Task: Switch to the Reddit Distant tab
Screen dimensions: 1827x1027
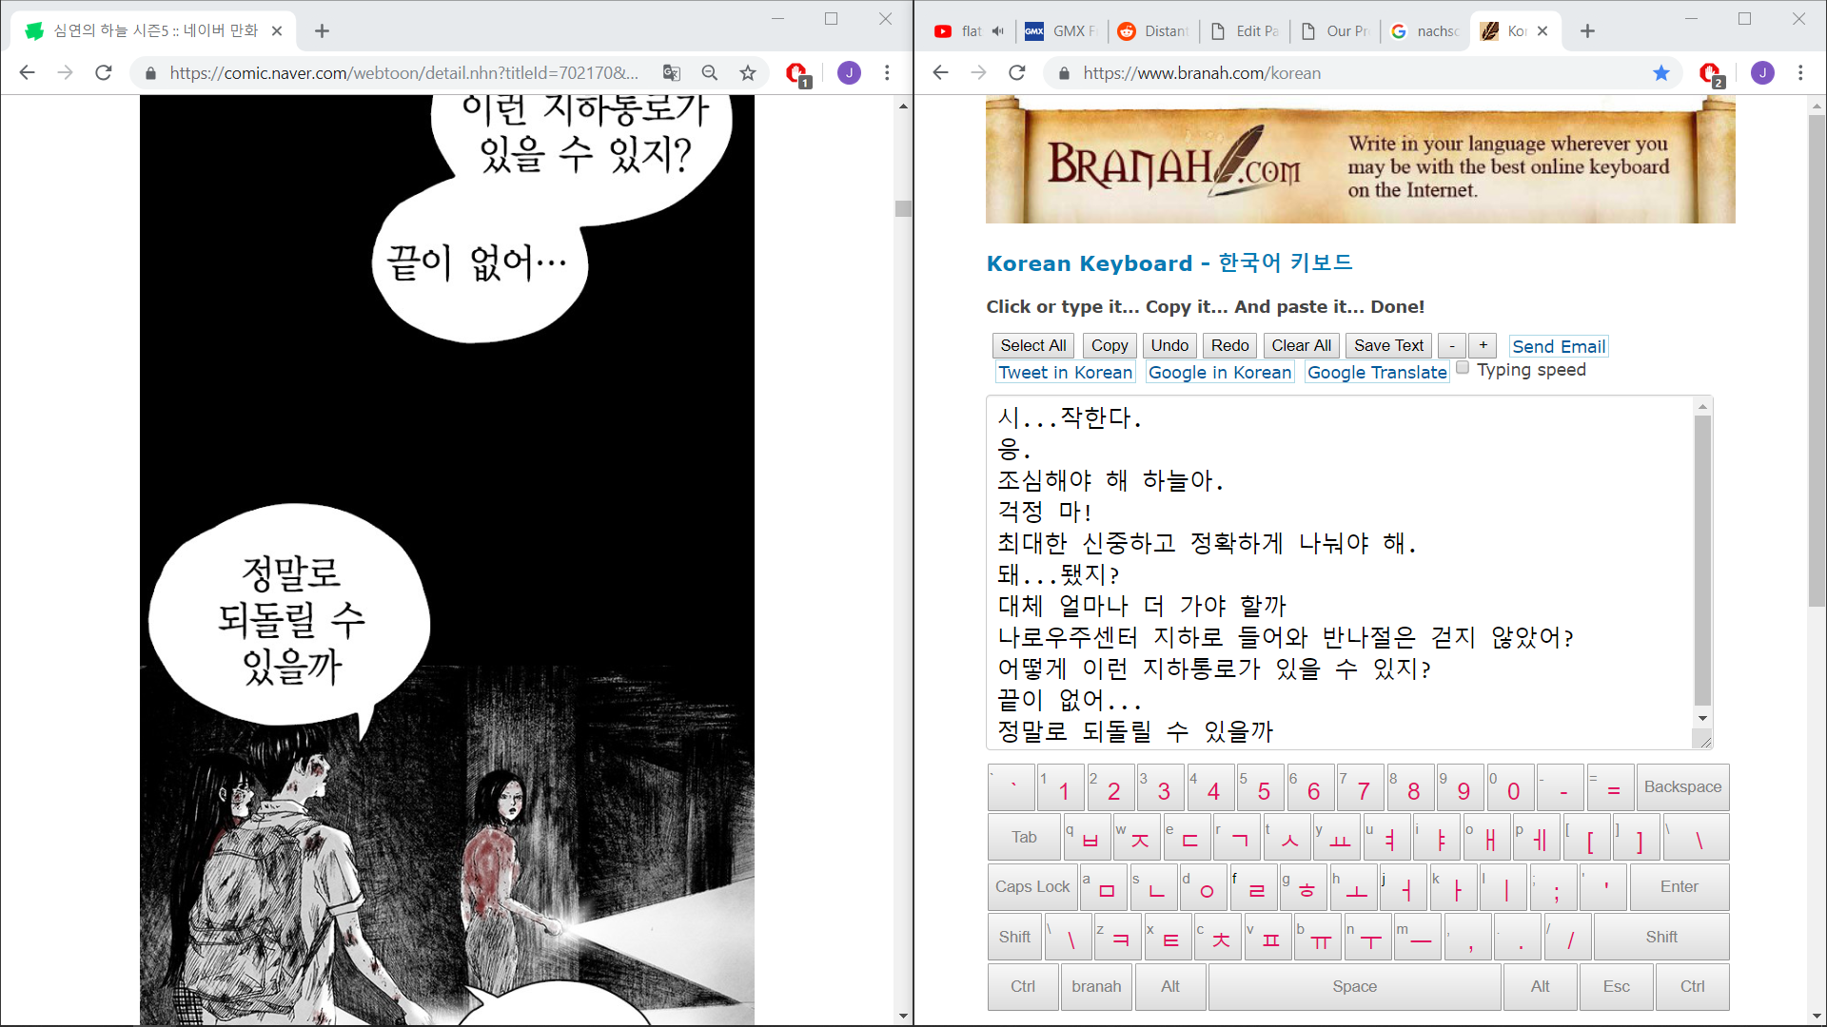Action: pyautogui.click(x=1152, y=31)
